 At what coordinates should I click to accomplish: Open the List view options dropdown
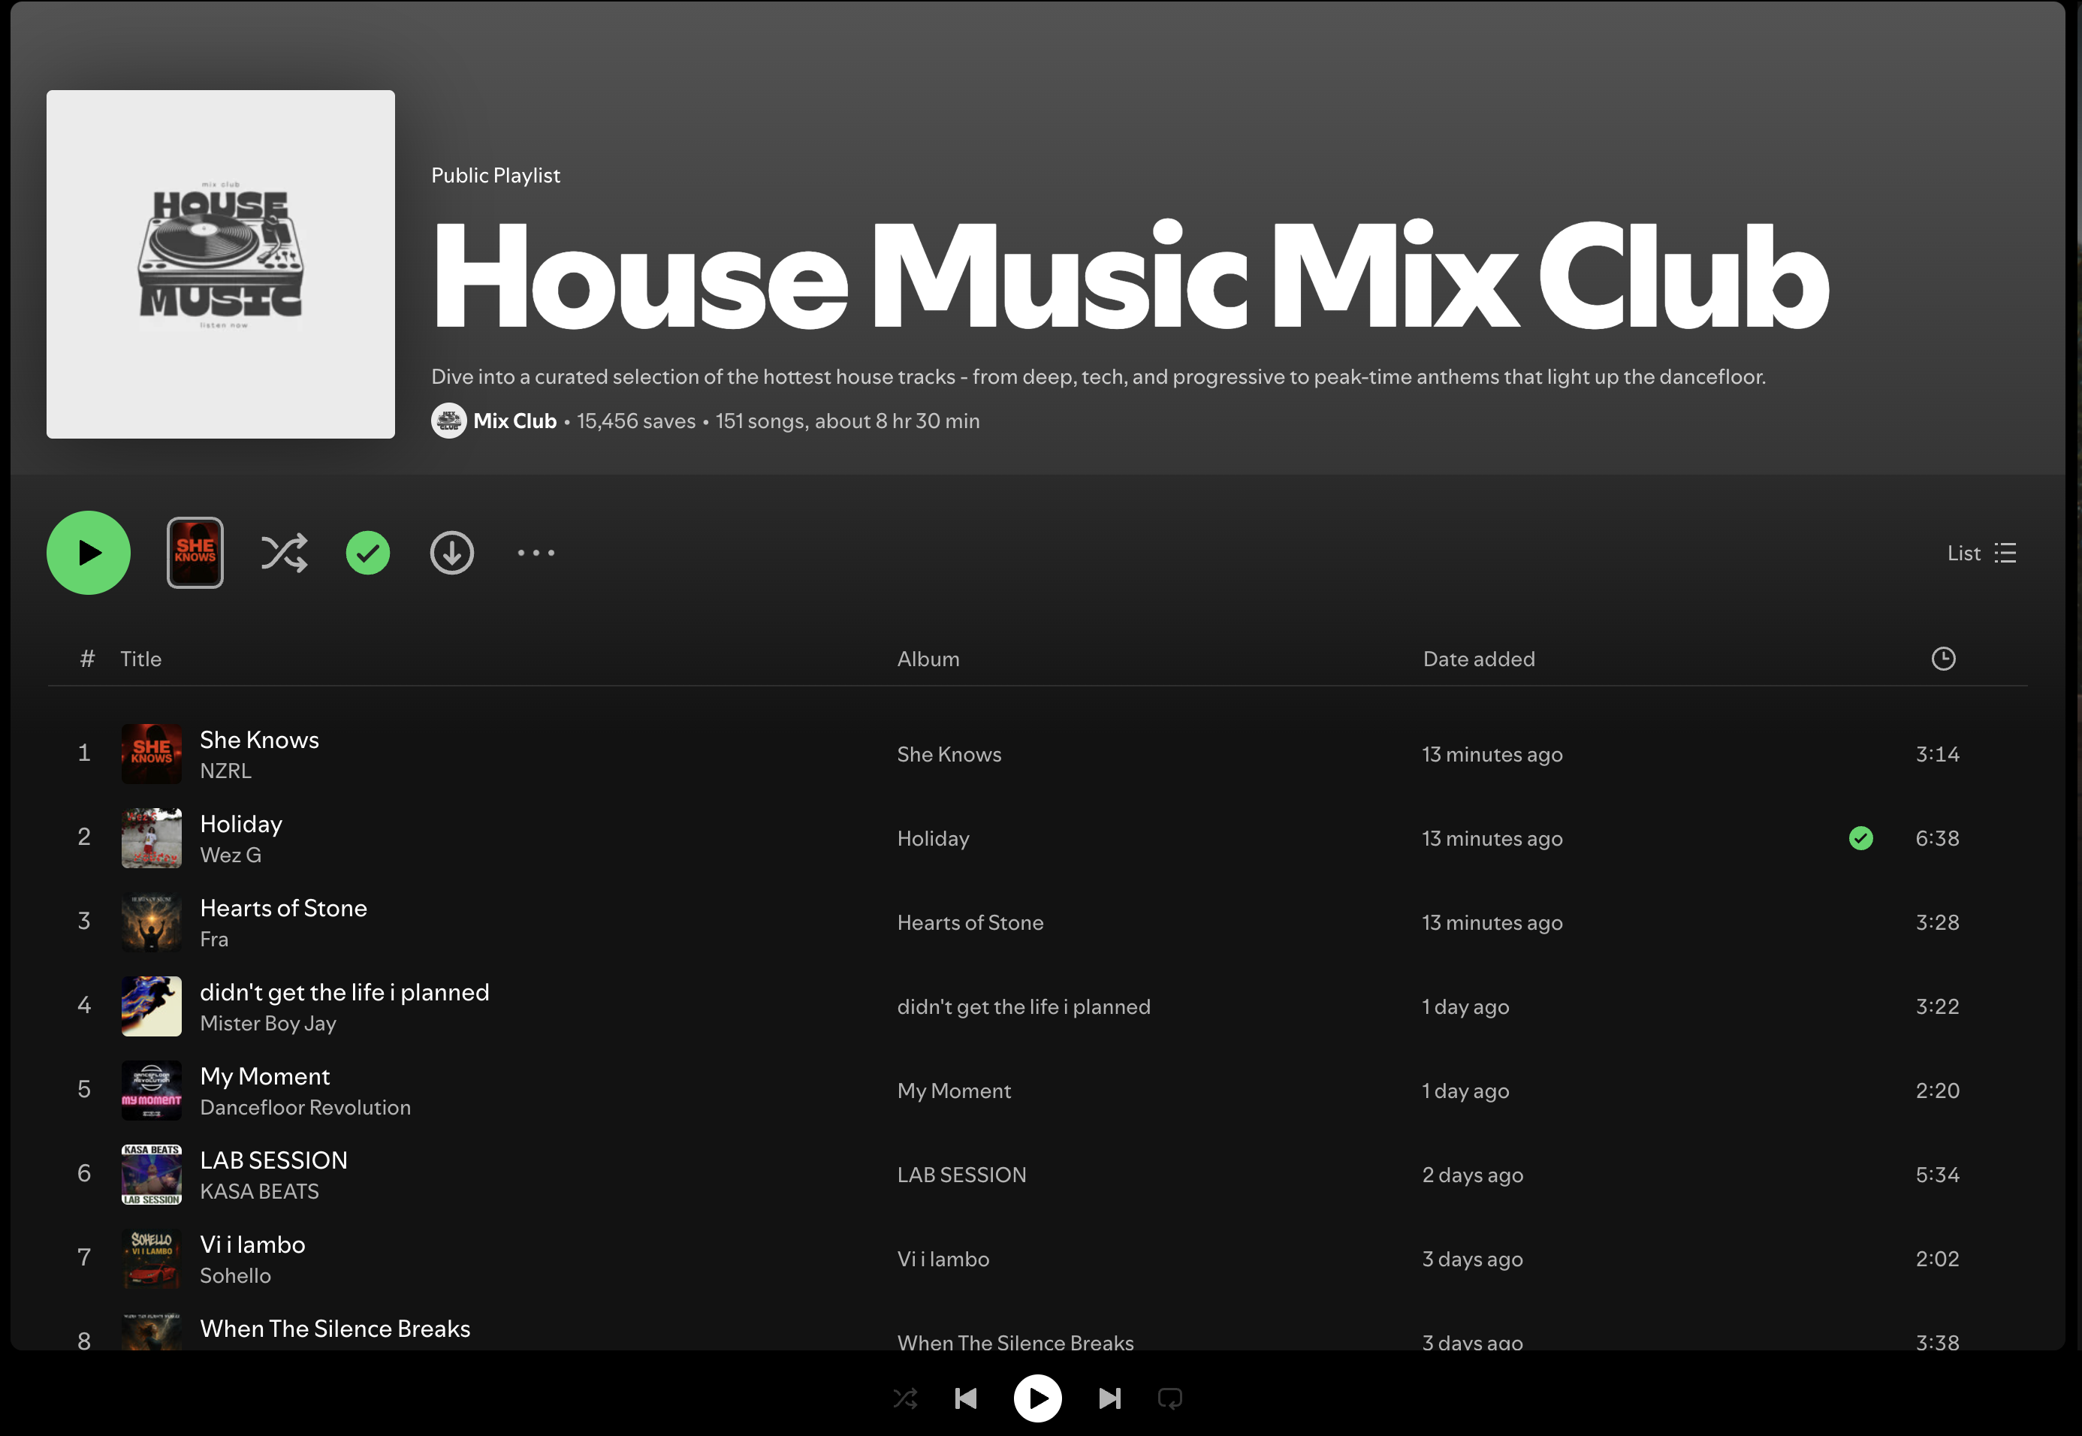tap(1981, 553)
